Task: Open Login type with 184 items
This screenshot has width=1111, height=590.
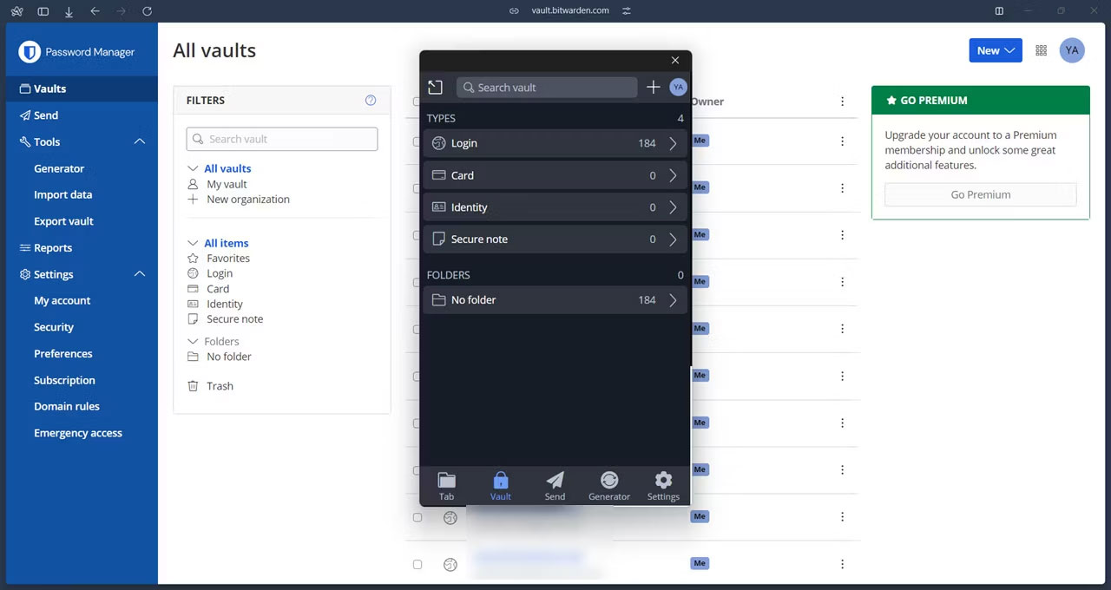Action: point(555,143)
